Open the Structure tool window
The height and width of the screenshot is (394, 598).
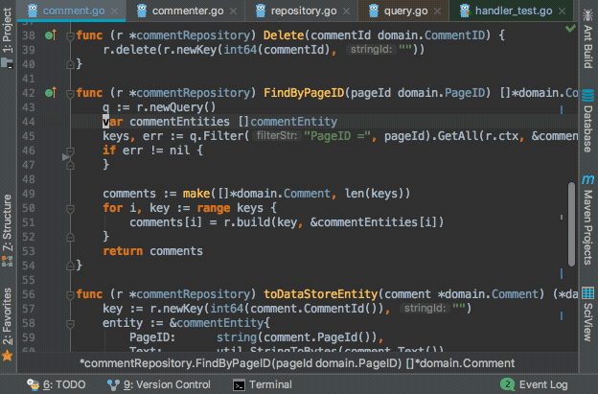coord(8,222)
